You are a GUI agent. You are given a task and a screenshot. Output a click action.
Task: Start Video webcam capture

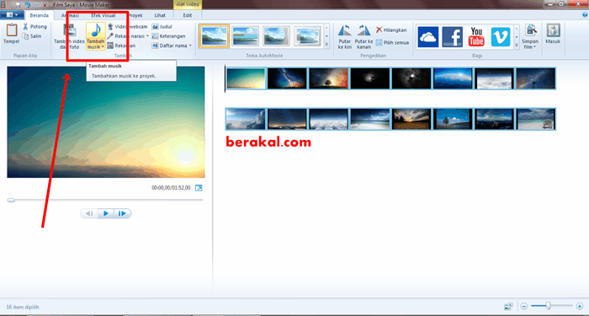(127, 27)
